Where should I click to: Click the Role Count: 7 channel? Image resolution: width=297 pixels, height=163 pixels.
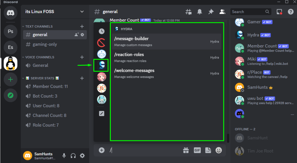coord(55,125)
